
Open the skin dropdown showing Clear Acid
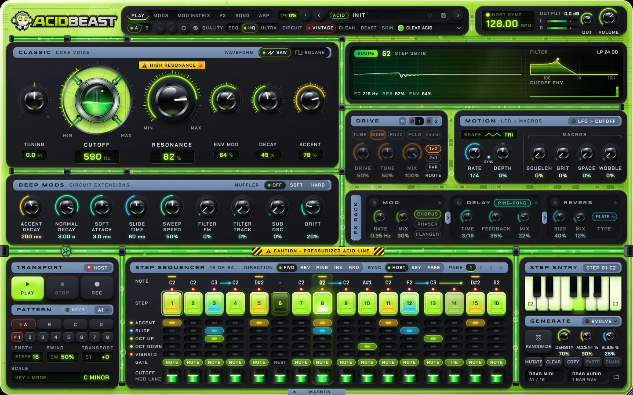pos(429,28)
